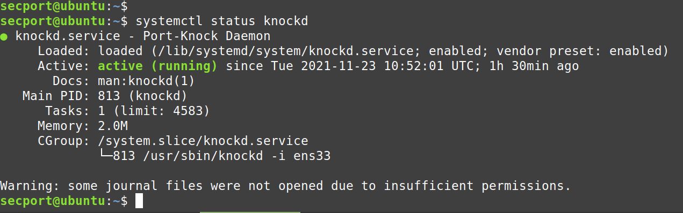This screenshot has width=683, height=213.
Task: Click the /system.slice/knockd.service CGroup path
Action: (x=203, y=141)
